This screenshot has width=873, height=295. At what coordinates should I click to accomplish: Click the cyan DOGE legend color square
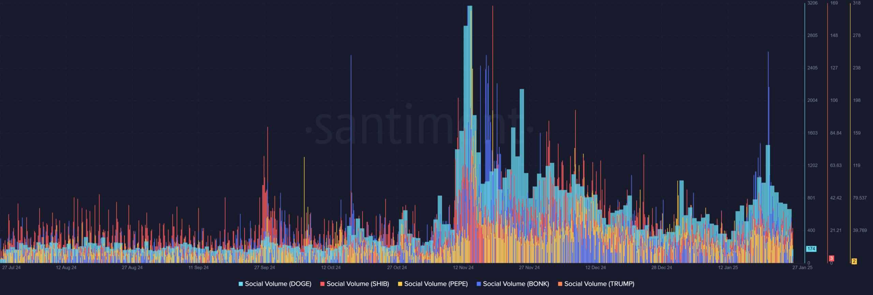tap(241, 284)
